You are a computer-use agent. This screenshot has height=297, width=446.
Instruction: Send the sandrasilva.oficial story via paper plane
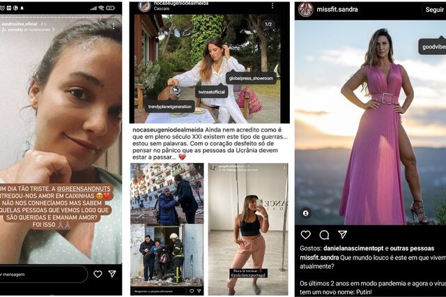(112, 274)
